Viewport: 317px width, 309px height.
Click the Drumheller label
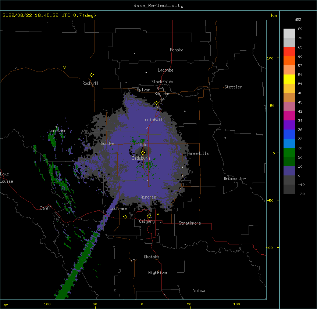click(235, 179)
